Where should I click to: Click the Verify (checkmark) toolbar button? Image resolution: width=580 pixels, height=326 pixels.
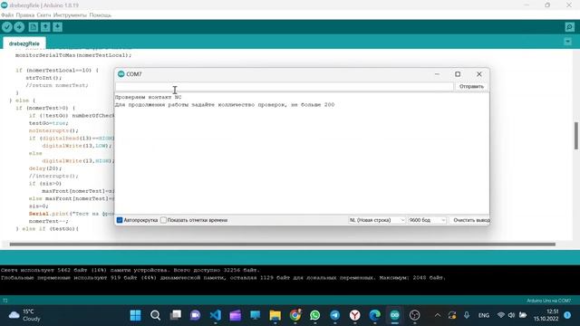click(7, 27)
